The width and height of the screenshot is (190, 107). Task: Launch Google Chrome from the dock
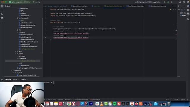click(69, 104)
